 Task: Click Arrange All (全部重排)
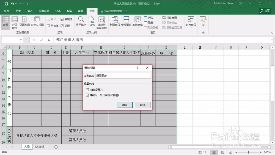tap(126, 21)
